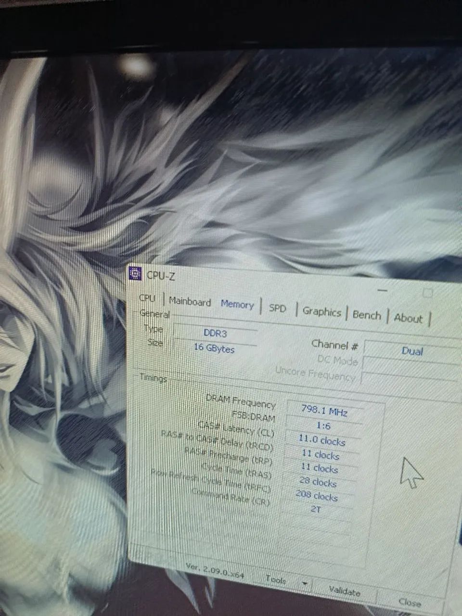Click the 16 GBytes size value
The width and height of the screenshot is (462, 616).
point(214,348)
